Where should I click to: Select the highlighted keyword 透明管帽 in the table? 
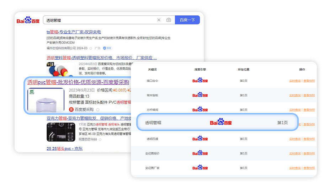click(x=153, y=123)
